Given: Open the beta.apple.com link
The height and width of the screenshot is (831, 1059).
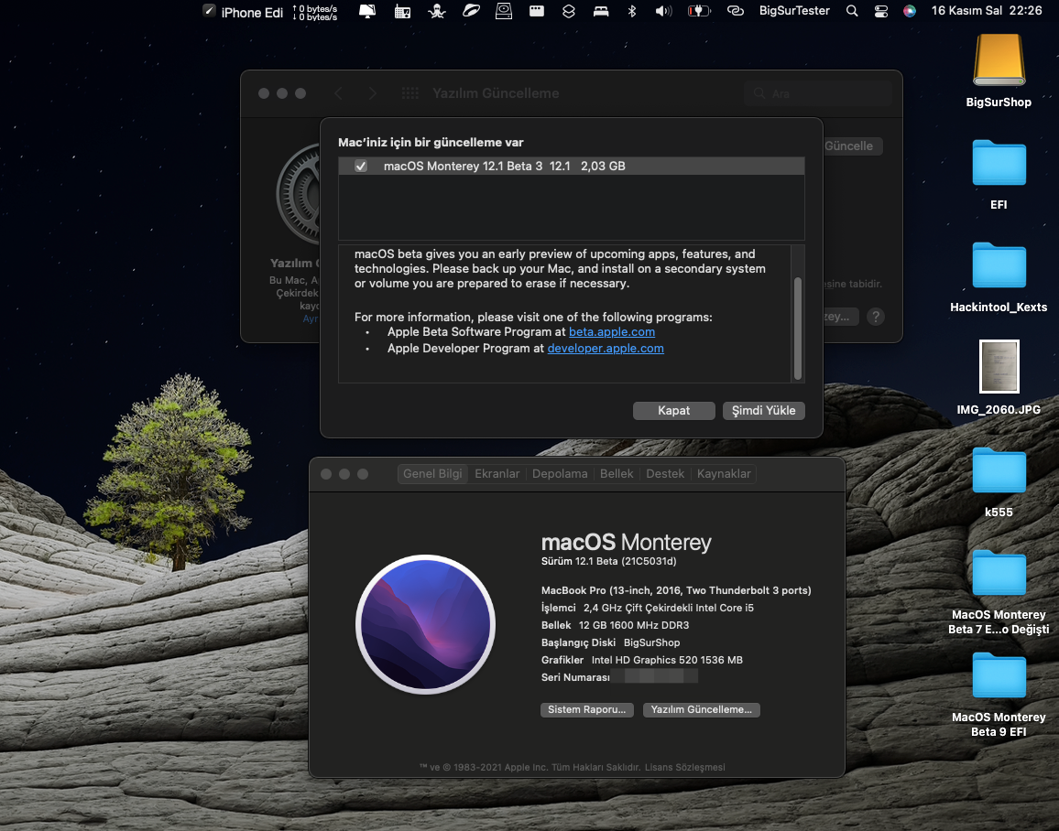Looking at the screenshot, I should [x=612, y=332].
